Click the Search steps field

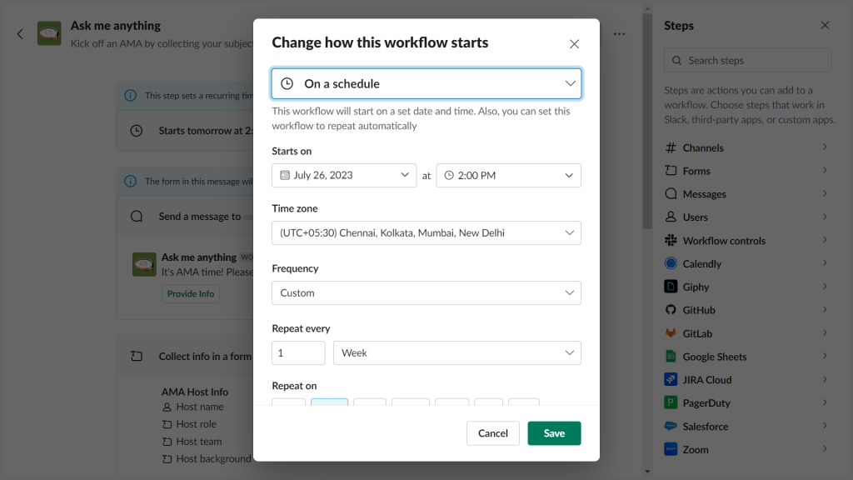click(x=746, y=59)
